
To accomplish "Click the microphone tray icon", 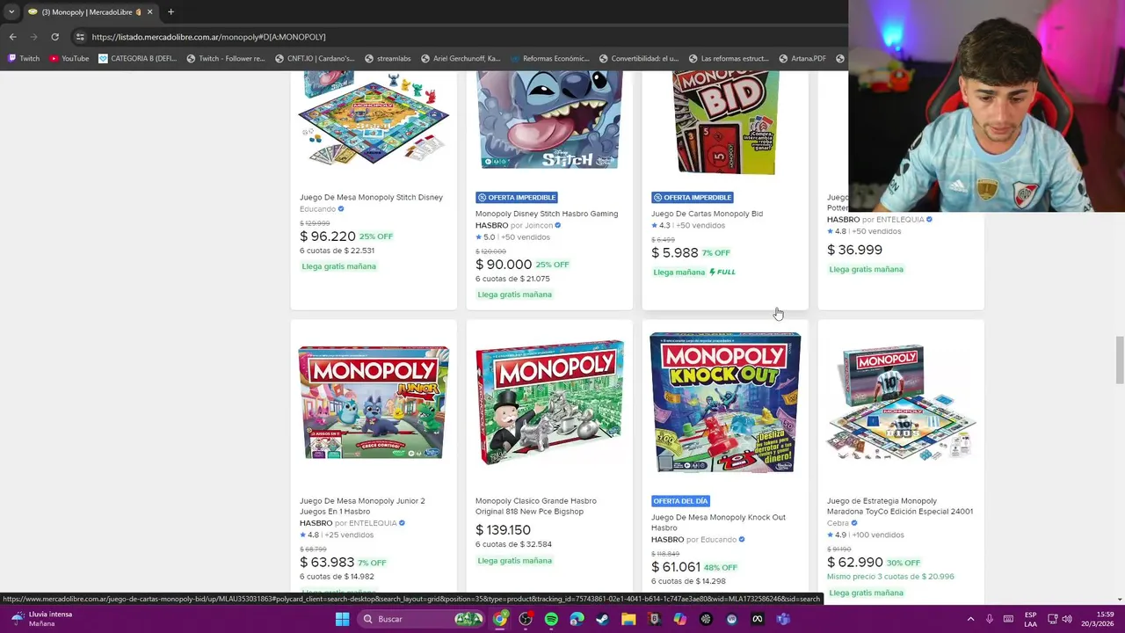I will 990,619.
